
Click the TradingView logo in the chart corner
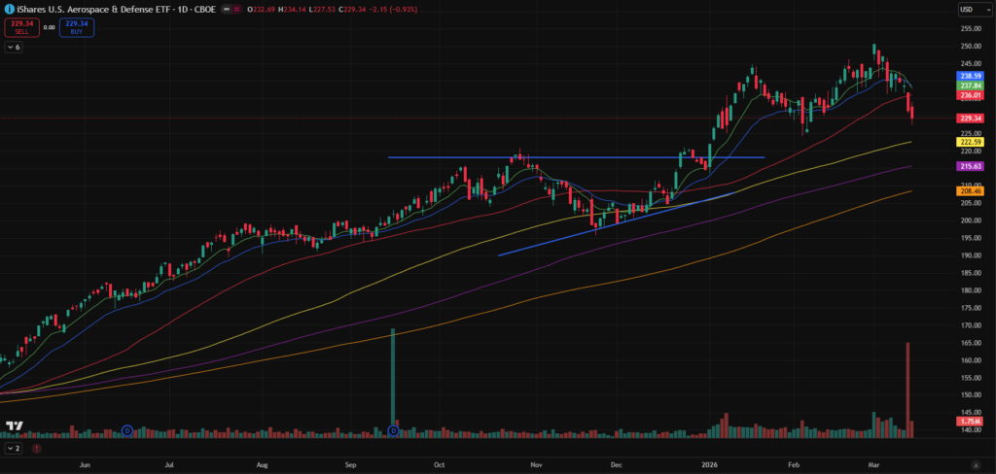pyautogui.click(x=14, y=426)
